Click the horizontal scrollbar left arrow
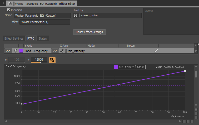This screenshot has height=125, width=199. pyautogui.click(x=6, y=121)
